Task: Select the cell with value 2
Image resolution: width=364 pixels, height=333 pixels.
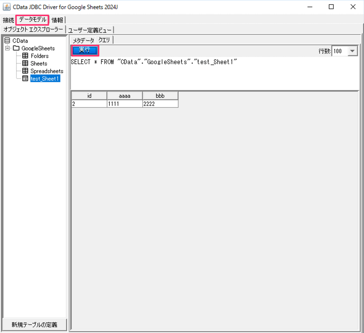Action: pos(89,104)
